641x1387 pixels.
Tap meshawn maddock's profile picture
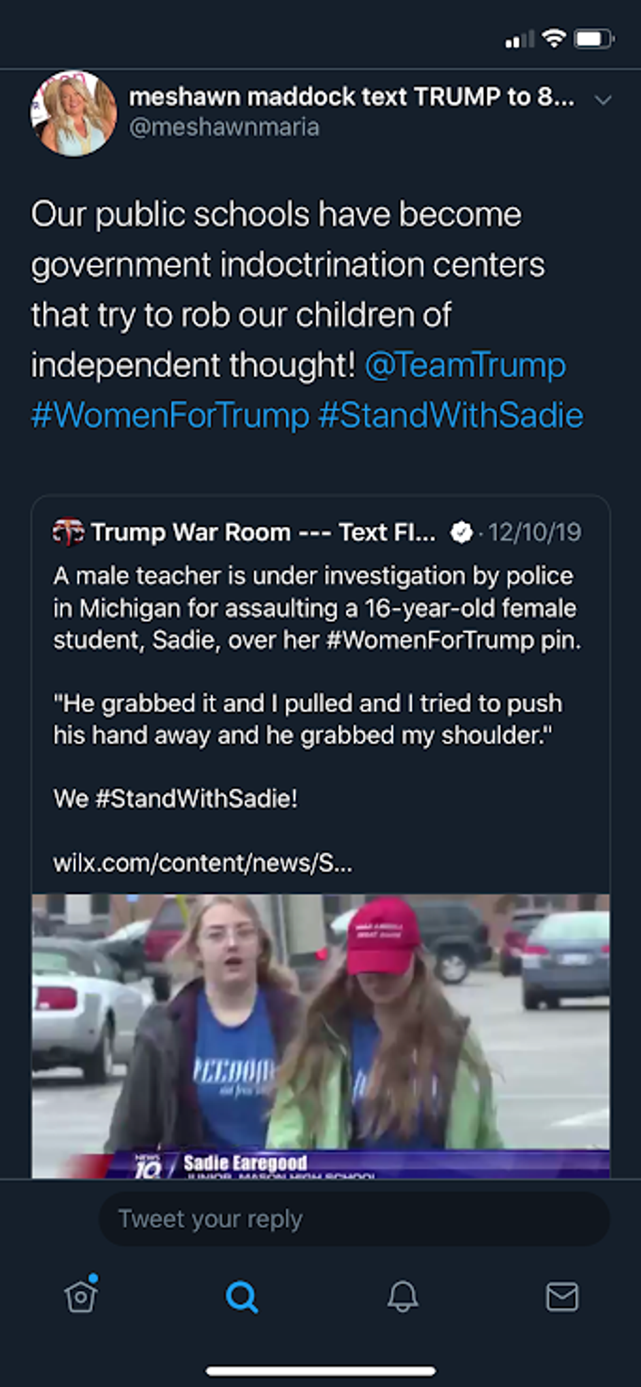pyautogui.click(x=74, y=113)
